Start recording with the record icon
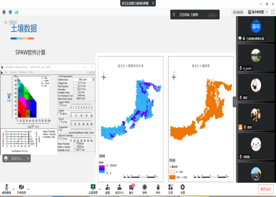Screen dimensions: 276x197 [145, 187]
